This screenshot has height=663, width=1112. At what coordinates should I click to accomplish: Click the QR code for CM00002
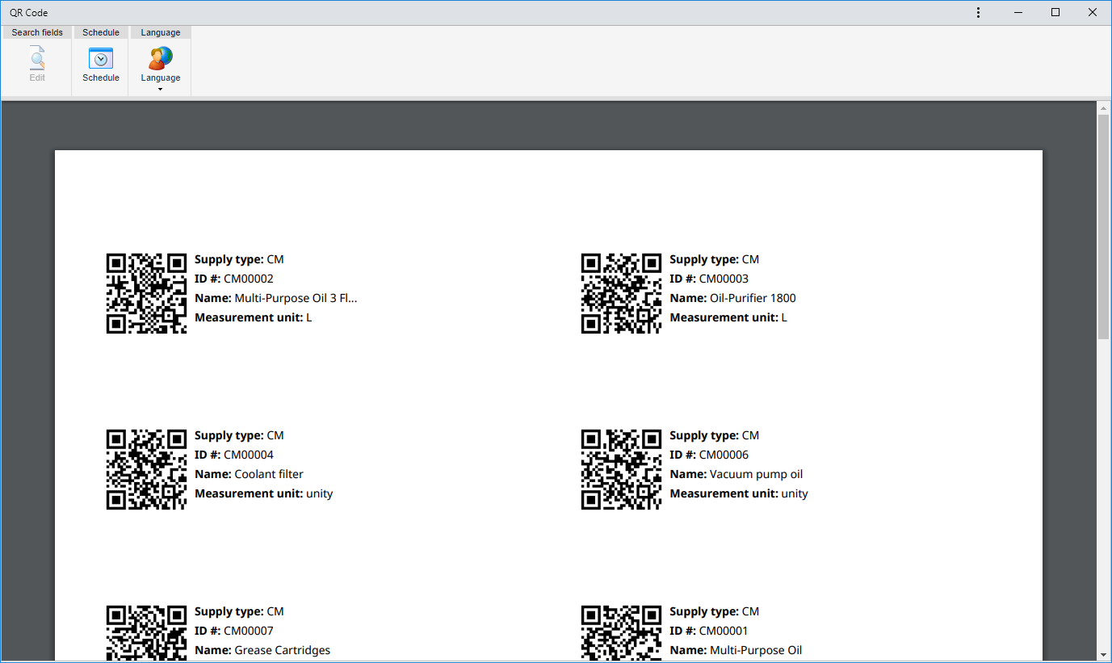(x=146, y=293)
